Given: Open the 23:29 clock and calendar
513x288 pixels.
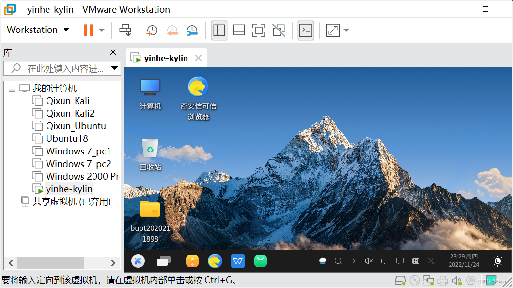Looking at the screenshot, I should pos(464,260).
